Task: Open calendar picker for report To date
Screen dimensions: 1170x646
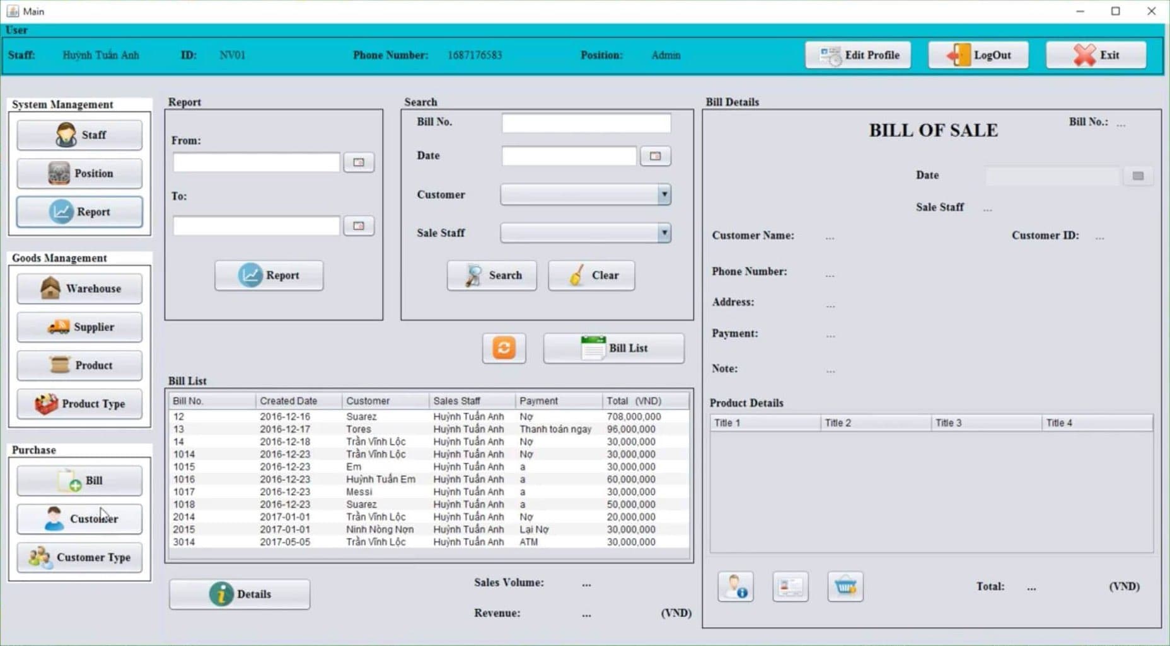Action: click(359, 226)
